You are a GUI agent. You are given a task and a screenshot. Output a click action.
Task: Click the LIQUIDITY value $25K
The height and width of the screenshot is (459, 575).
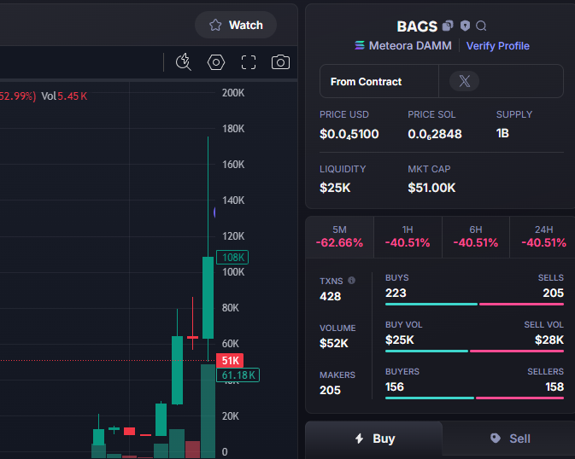335,188
